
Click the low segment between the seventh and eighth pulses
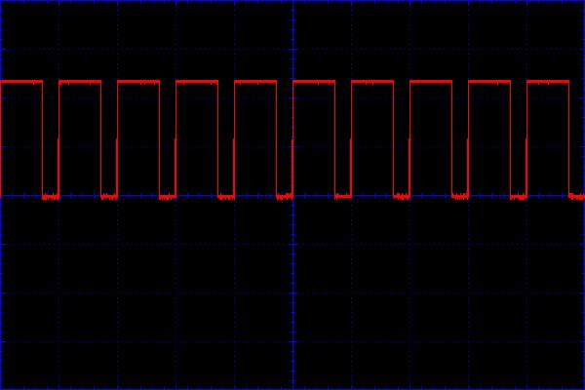(402, 197)
